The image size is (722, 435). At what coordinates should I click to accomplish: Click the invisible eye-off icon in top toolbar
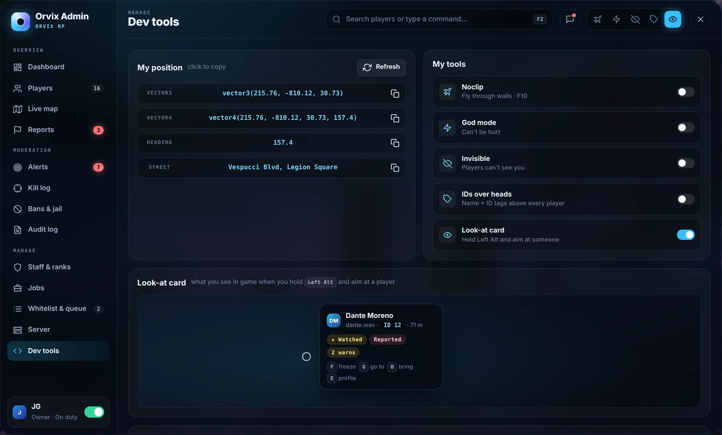coord(635,19)
